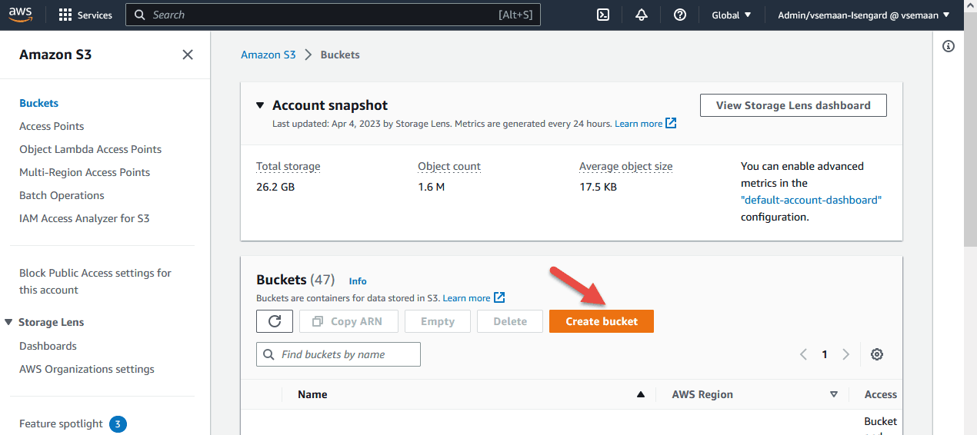Viewport: 977px width, 435px height.
Task: Click the Total storage label
Action: pyautogui.click(x=288, y=166)
